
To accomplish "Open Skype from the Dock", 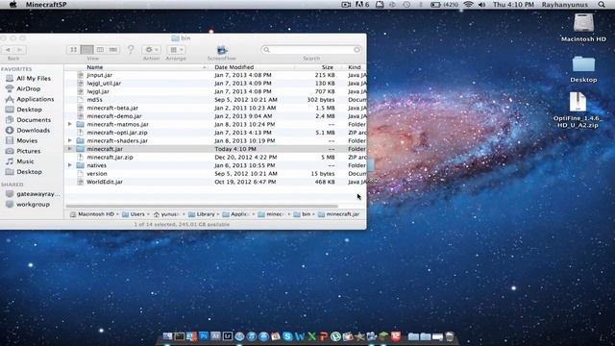I will [287, 336].
